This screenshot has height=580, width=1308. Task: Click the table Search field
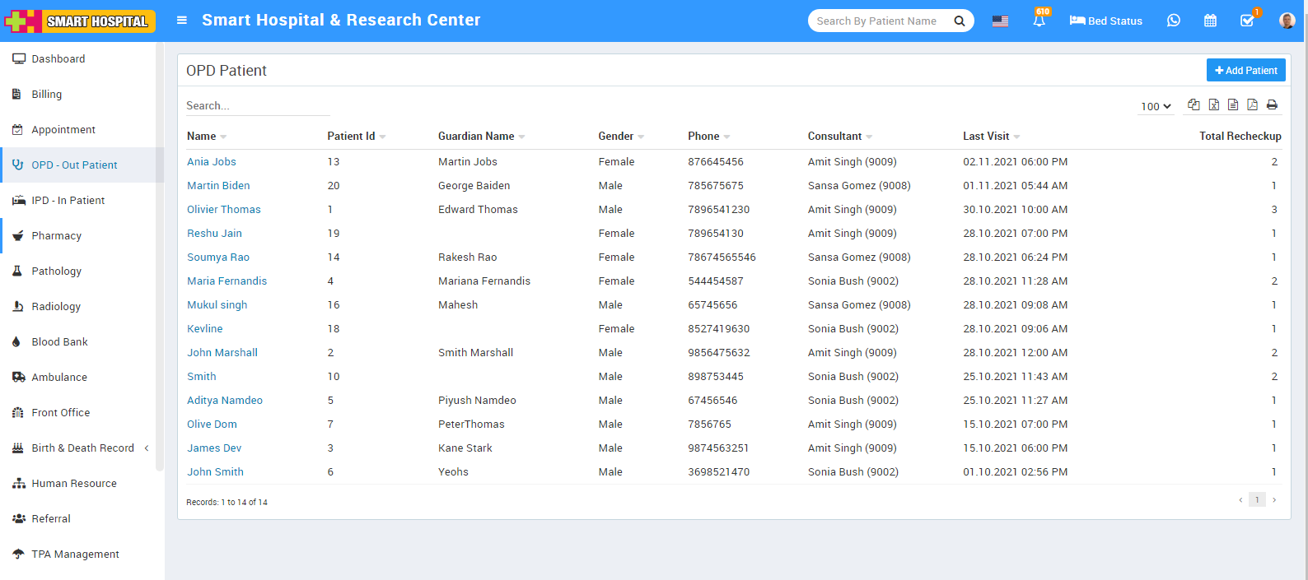pos(257,106)
